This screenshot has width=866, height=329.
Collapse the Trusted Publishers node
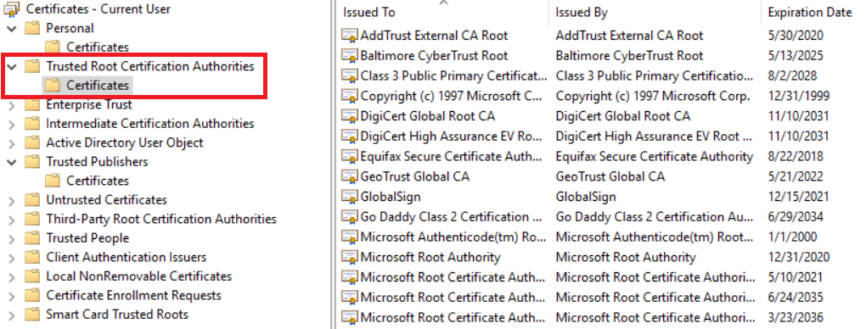tap(12, 162)
